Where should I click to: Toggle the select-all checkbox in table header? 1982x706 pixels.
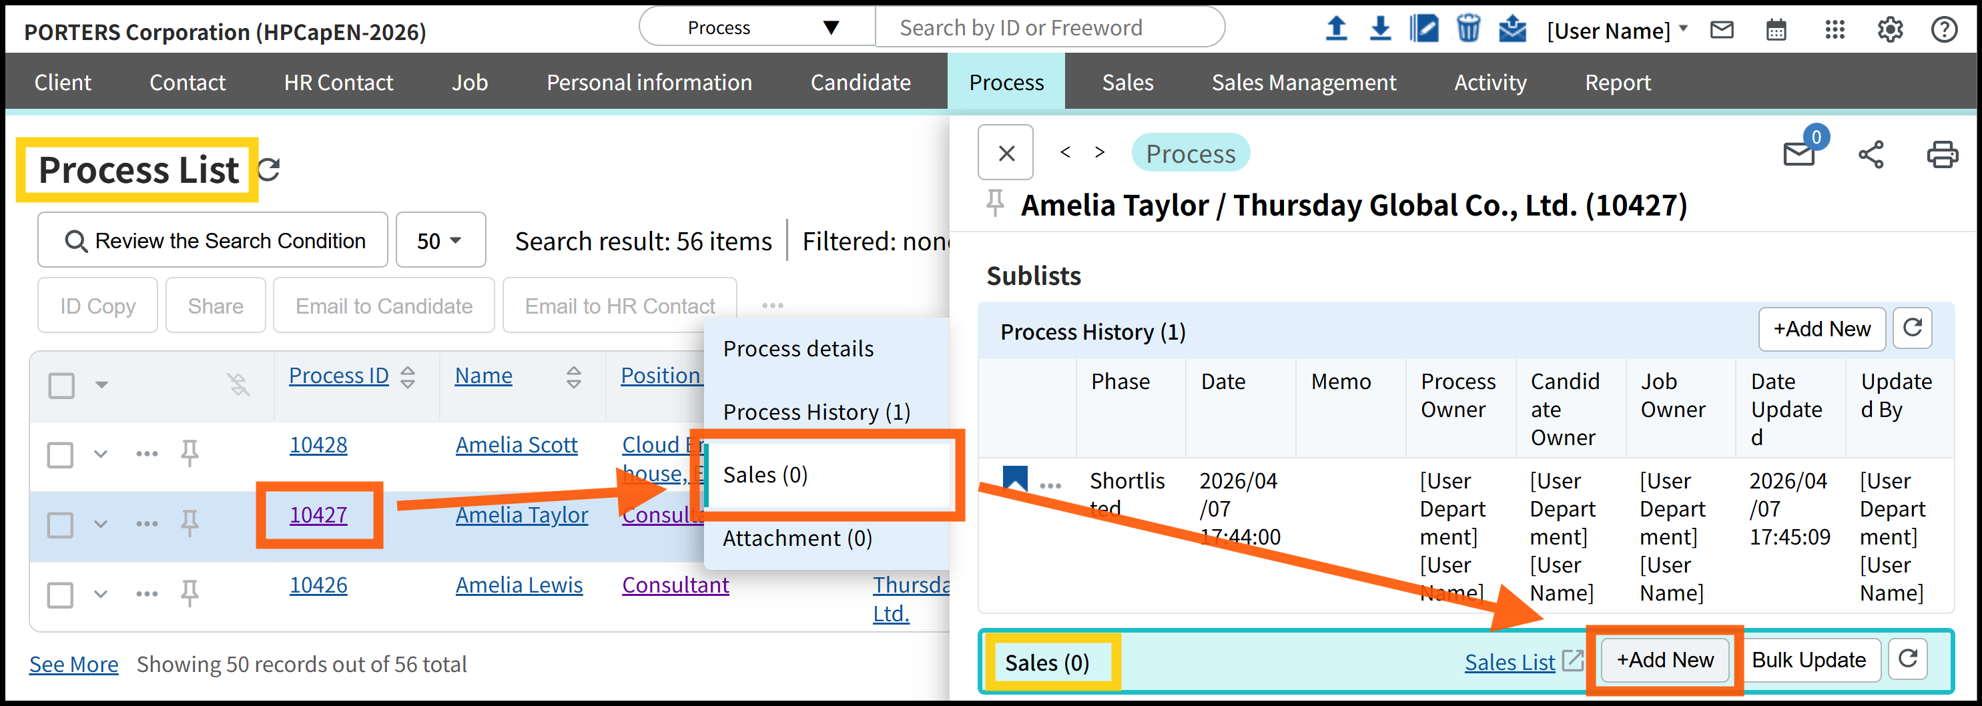61,384
